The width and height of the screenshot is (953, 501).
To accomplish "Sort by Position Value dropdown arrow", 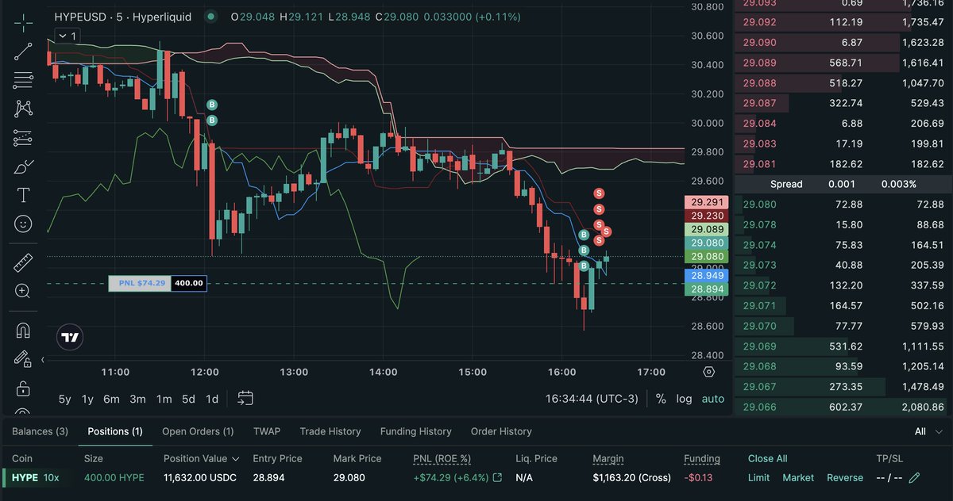I will click(235, 459).
